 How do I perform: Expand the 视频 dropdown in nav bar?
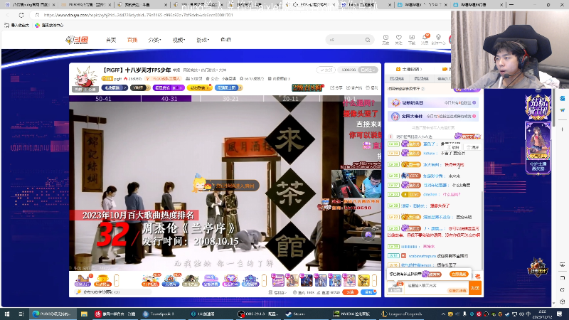(x=179, y=40)
